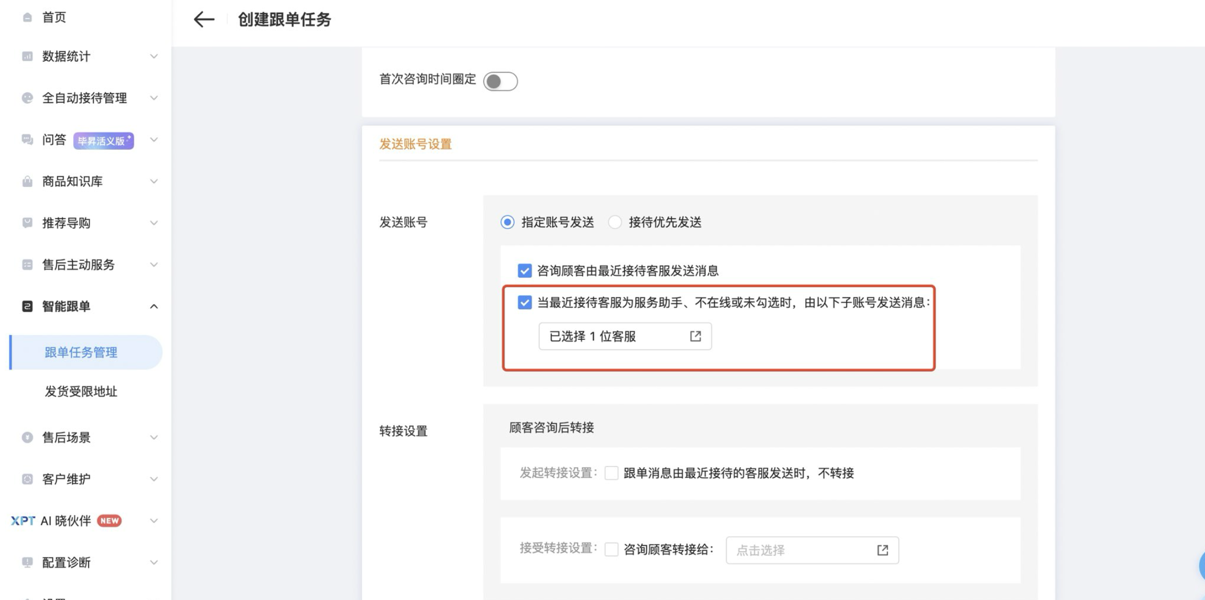Toggle 首次咨询时间圈定 switch

[x=501, y=81]
